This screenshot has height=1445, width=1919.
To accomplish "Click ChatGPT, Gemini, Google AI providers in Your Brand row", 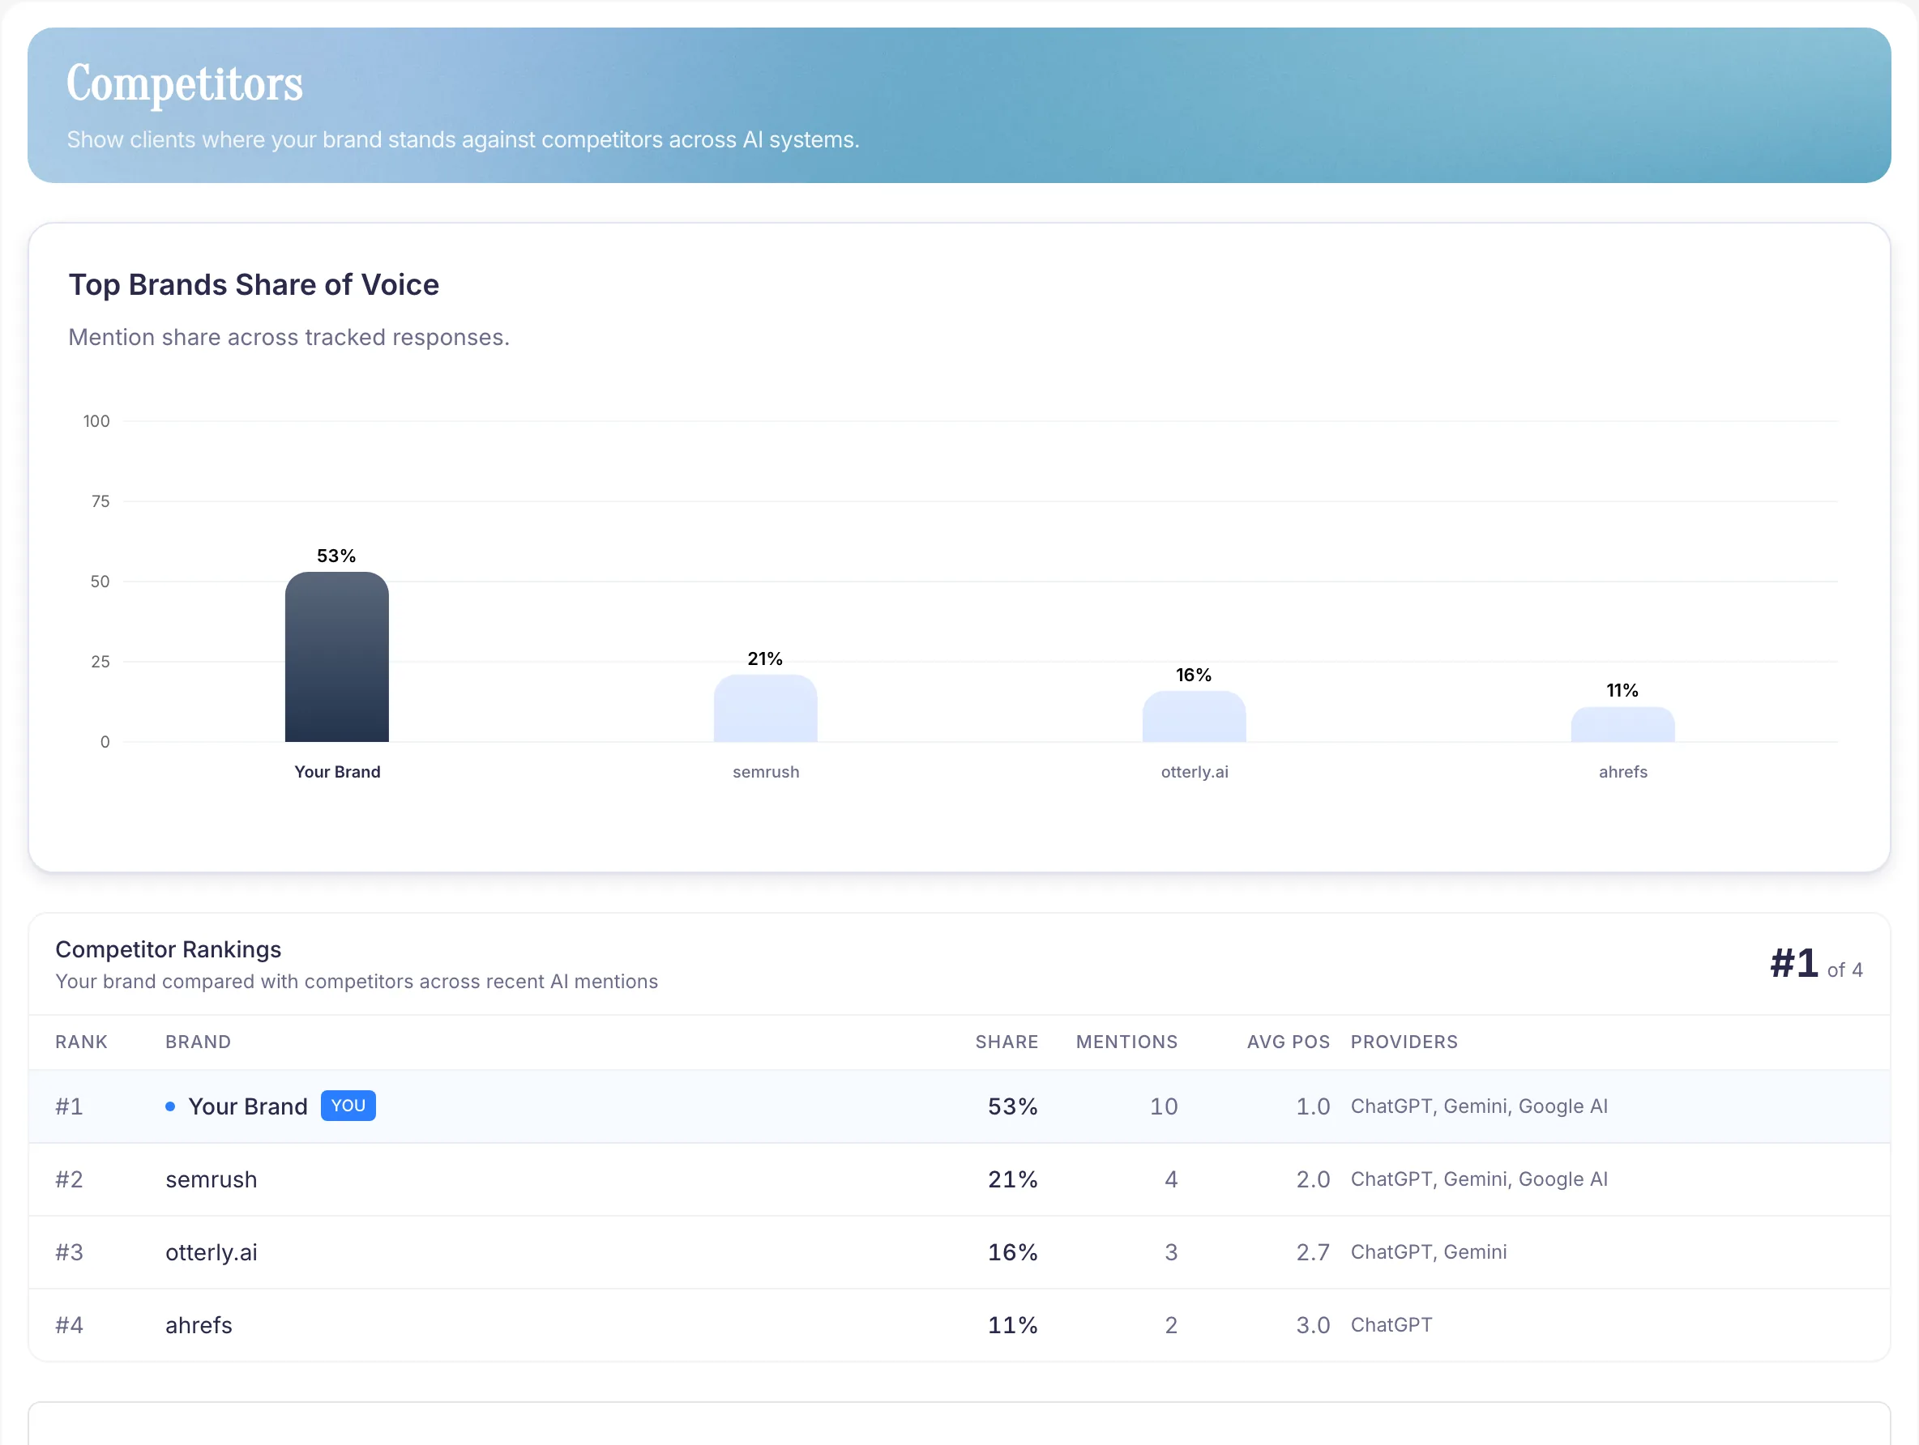I will (1480, 1106).
